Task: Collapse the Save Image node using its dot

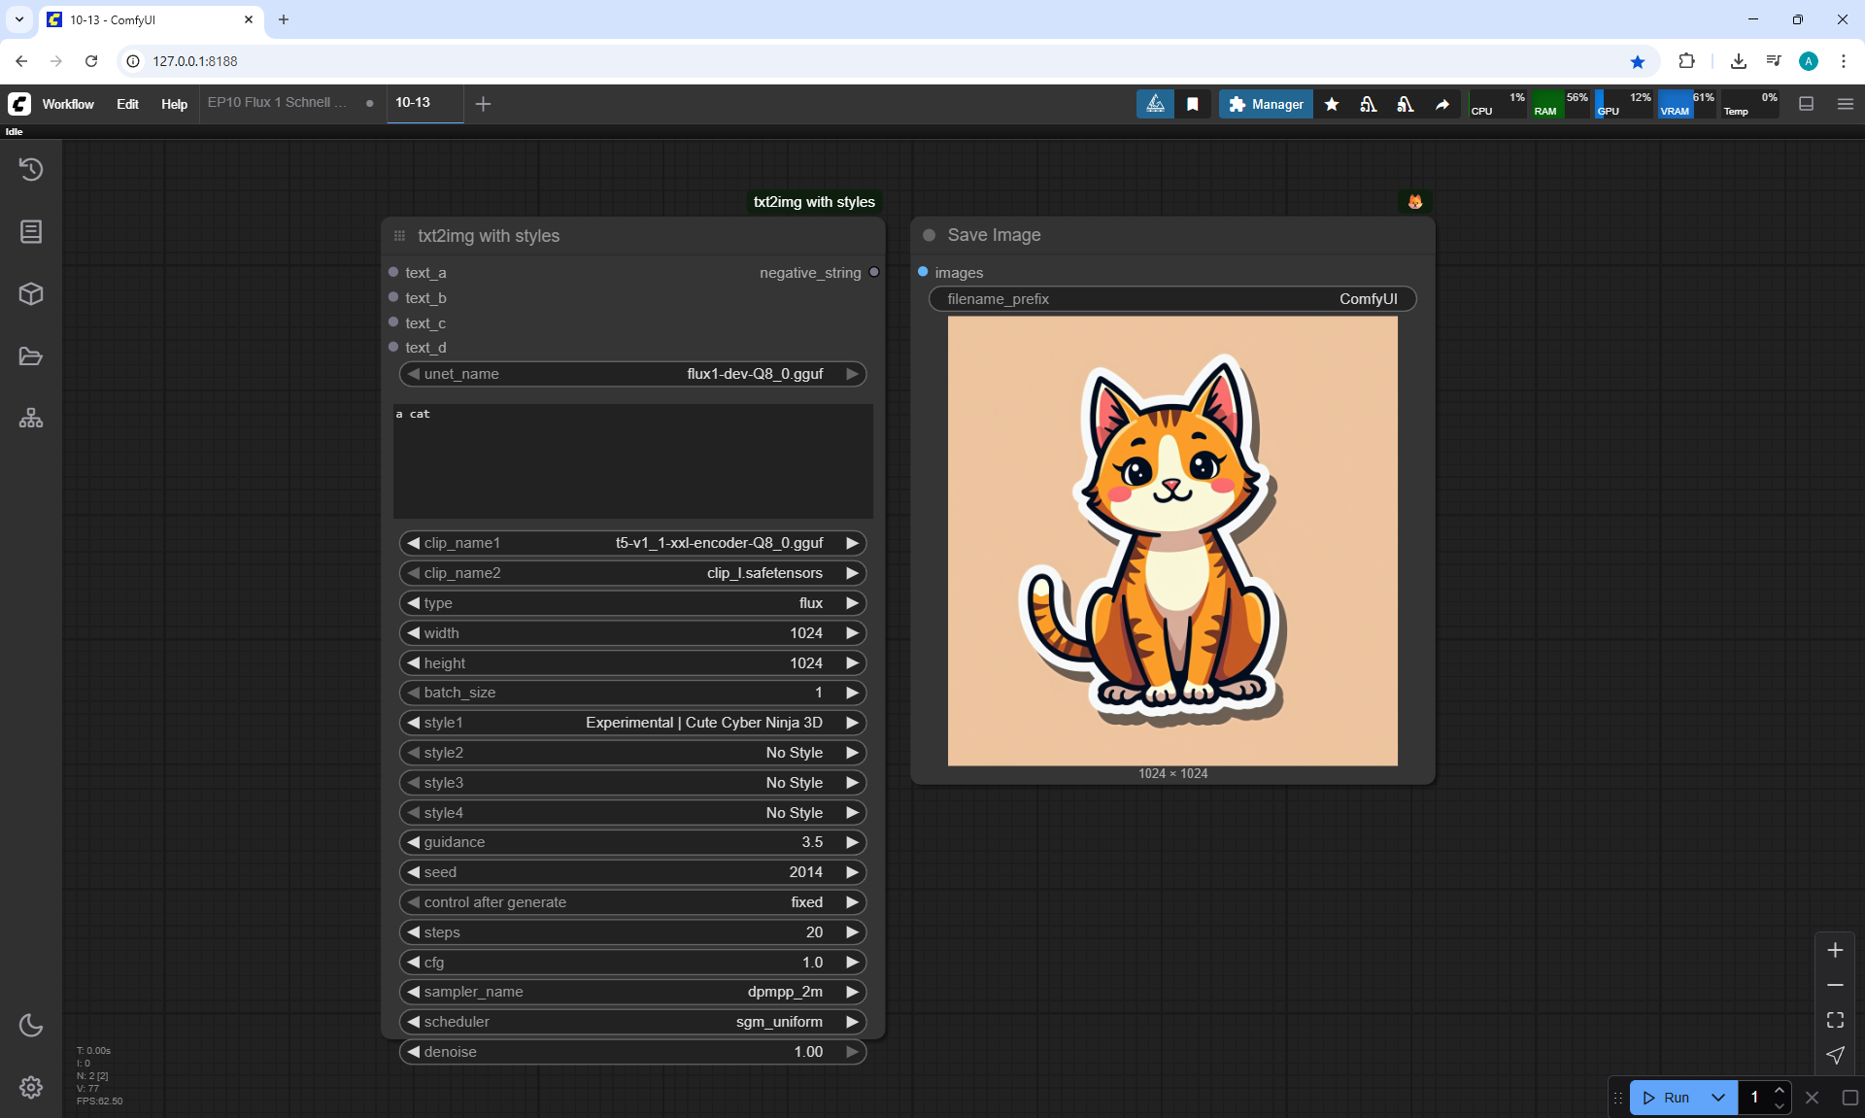Action: click(x=930, y=235)
